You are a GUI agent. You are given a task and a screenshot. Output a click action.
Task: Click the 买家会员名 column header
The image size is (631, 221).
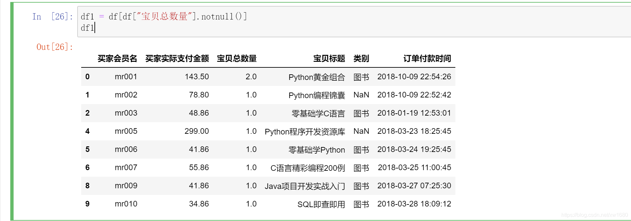pos(117,58)
